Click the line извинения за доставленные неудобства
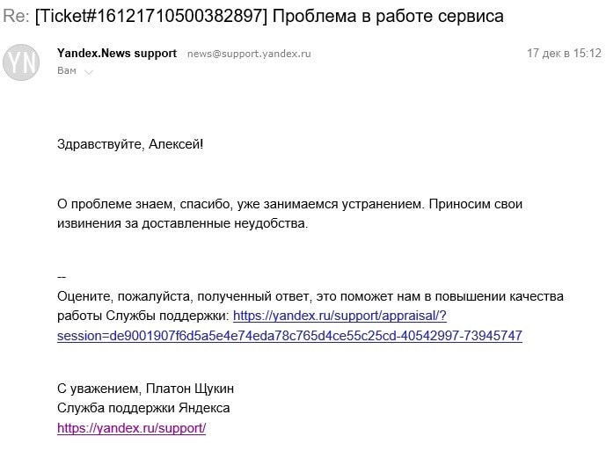The height and width of the screenshot is (451, 606). 182,223
